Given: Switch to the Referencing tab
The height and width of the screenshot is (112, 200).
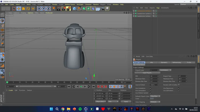Looking at the screenshot, I should tap(177, 62).
